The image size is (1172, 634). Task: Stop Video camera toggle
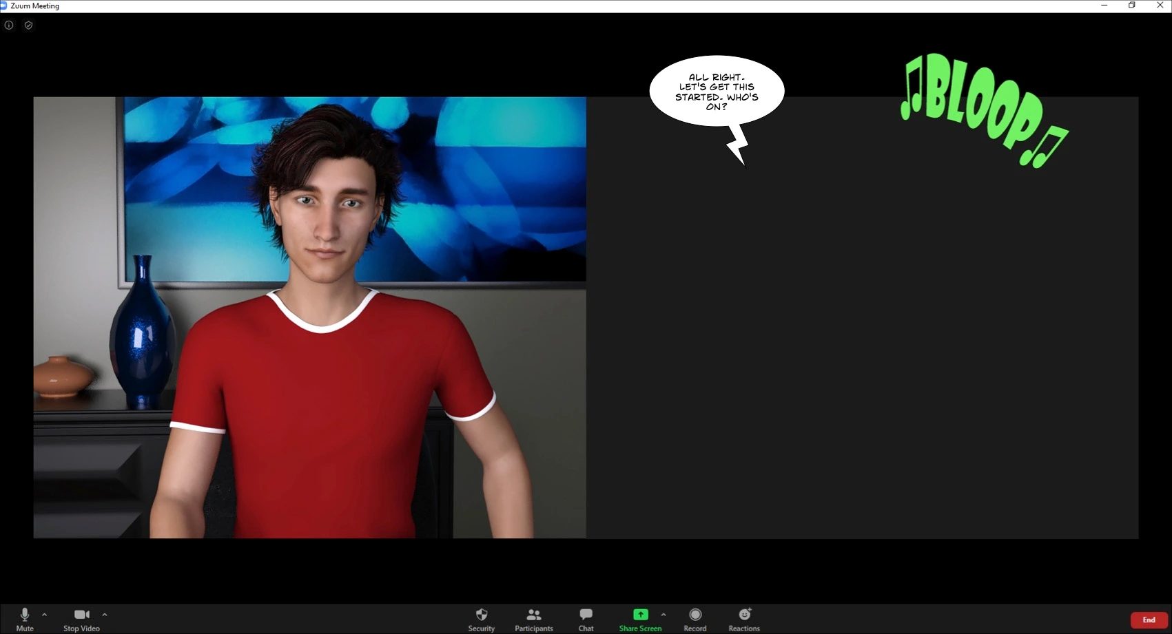point(81,619)
